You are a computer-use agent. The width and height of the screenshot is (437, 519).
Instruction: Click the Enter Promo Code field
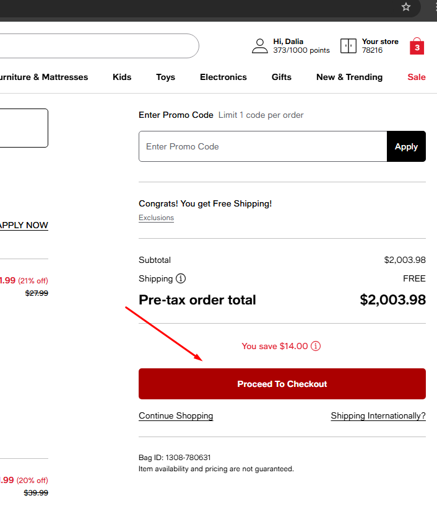(x=263, y=146)
